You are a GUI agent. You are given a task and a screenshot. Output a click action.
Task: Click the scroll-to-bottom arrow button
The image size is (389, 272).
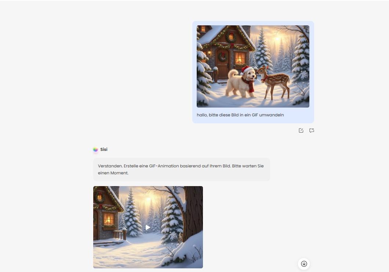tap(304, 264)
